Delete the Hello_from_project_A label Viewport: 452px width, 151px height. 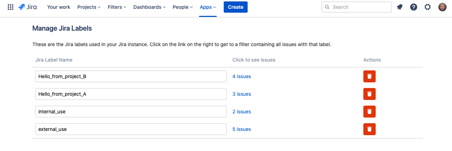pyautogui.click(x=369, y=94)
